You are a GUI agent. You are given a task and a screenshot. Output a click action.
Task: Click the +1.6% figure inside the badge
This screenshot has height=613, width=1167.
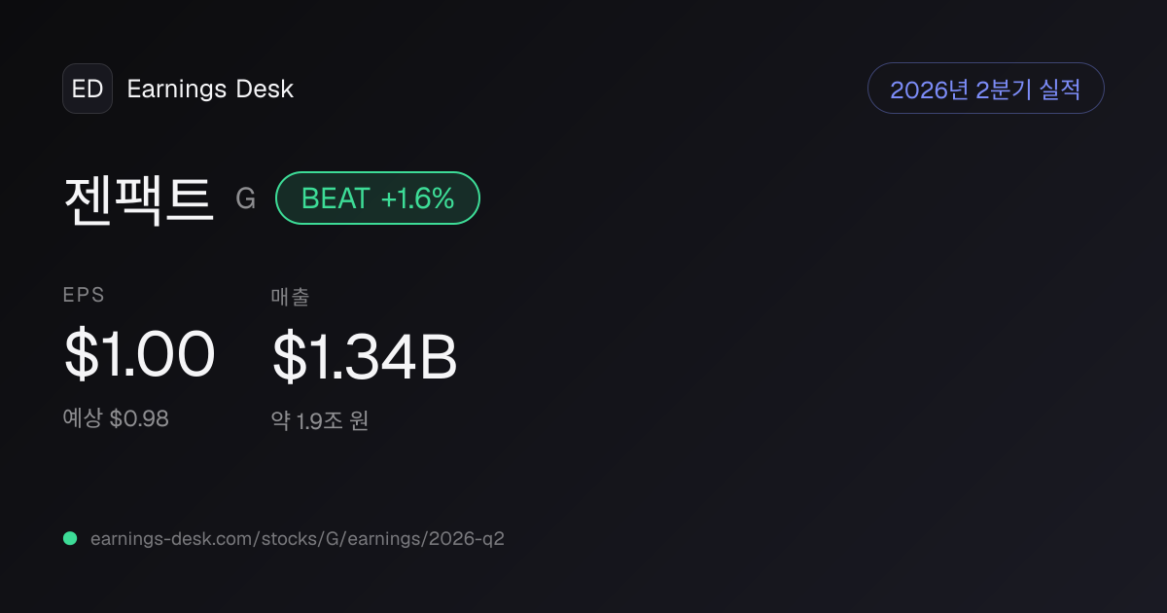coord(417,198)
